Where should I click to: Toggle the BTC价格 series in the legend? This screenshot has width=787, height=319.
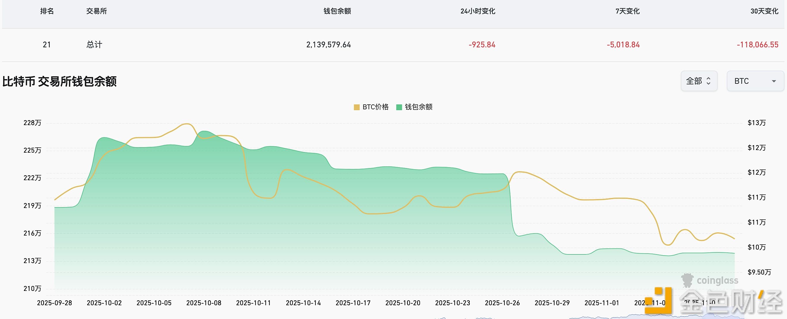[371, 107]
